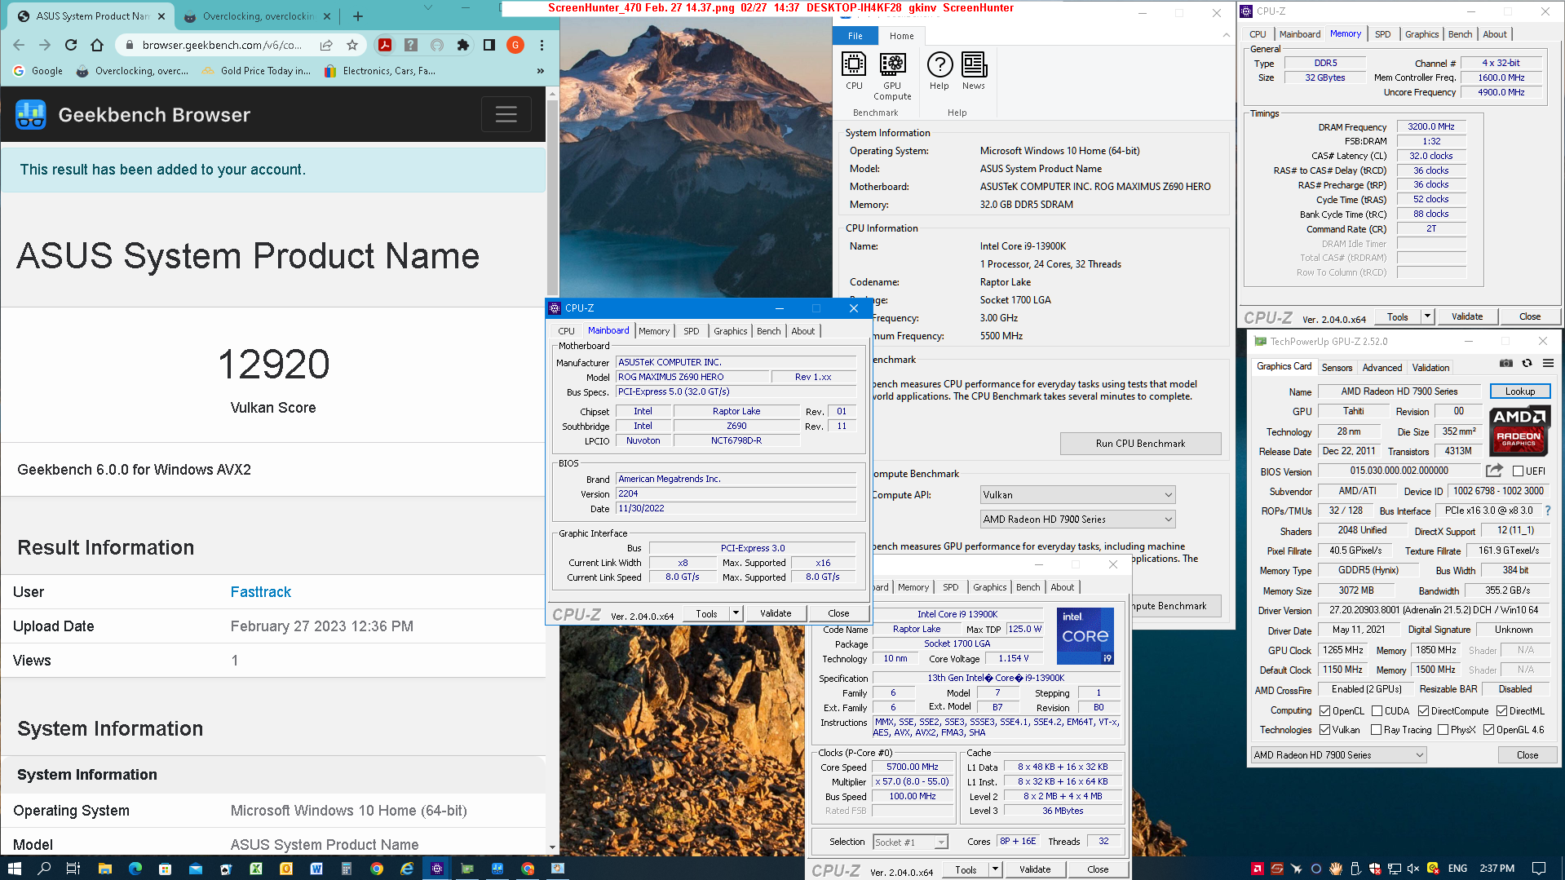The width and height of the screenshot is (1565, 880).
Task: Click the GPU-Z BIOS export share icon
Action: 1494,471
